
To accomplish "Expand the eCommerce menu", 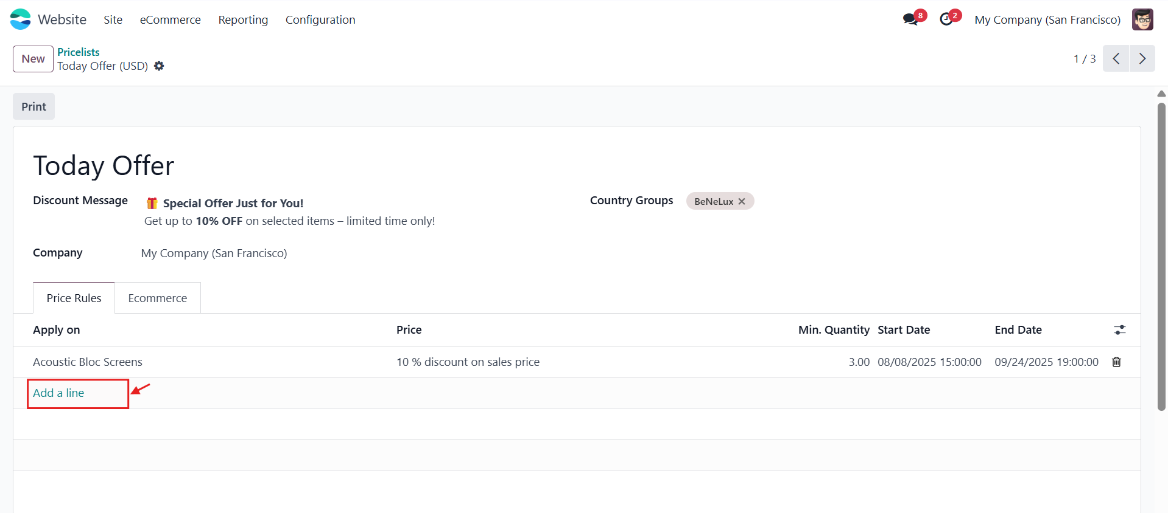I will (171, 19).
